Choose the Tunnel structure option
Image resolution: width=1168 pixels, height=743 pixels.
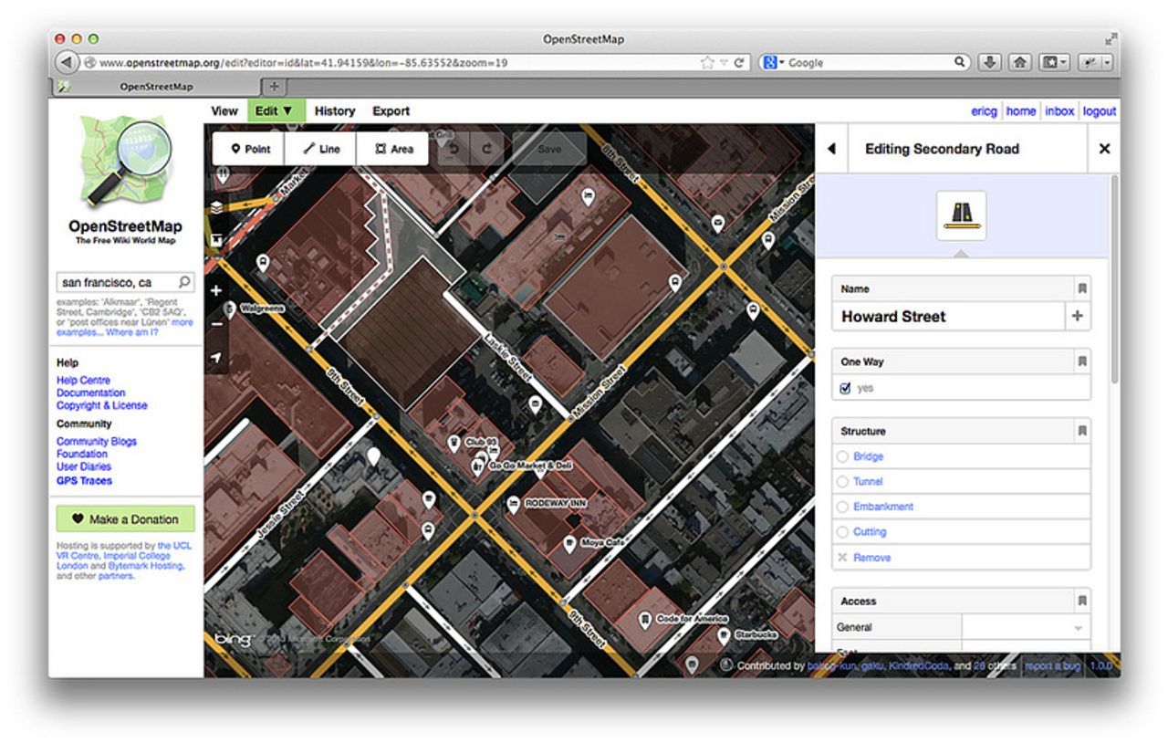pos(842,481)
